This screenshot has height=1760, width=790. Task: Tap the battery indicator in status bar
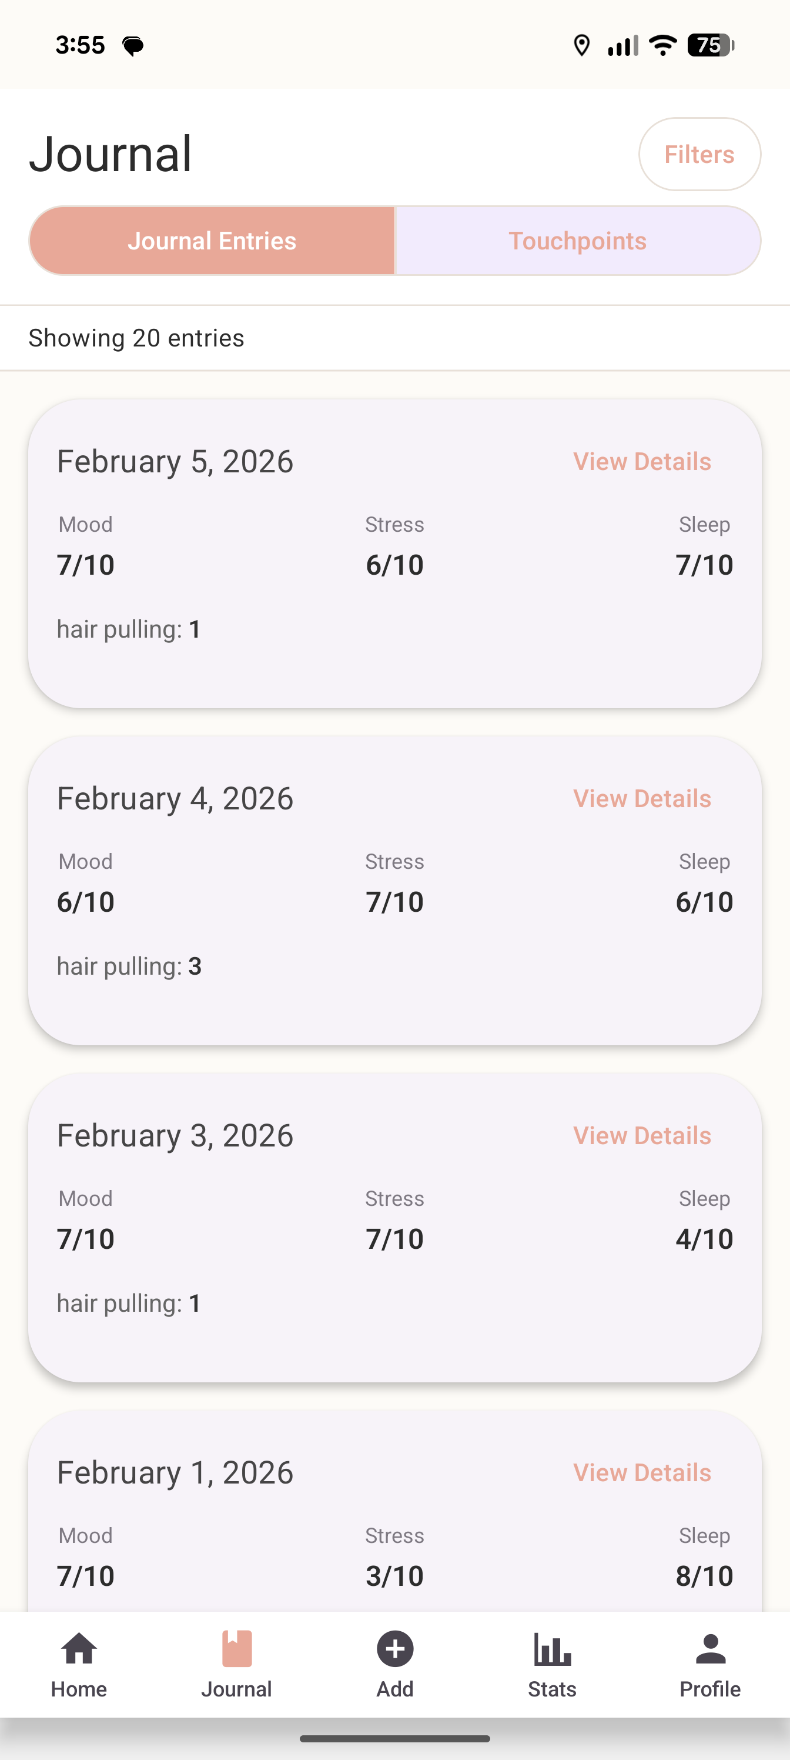click(710, 46)
